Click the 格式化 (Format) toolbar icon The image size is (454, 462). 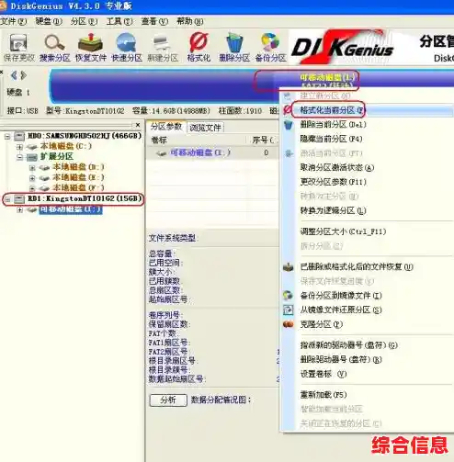[199, 48]
